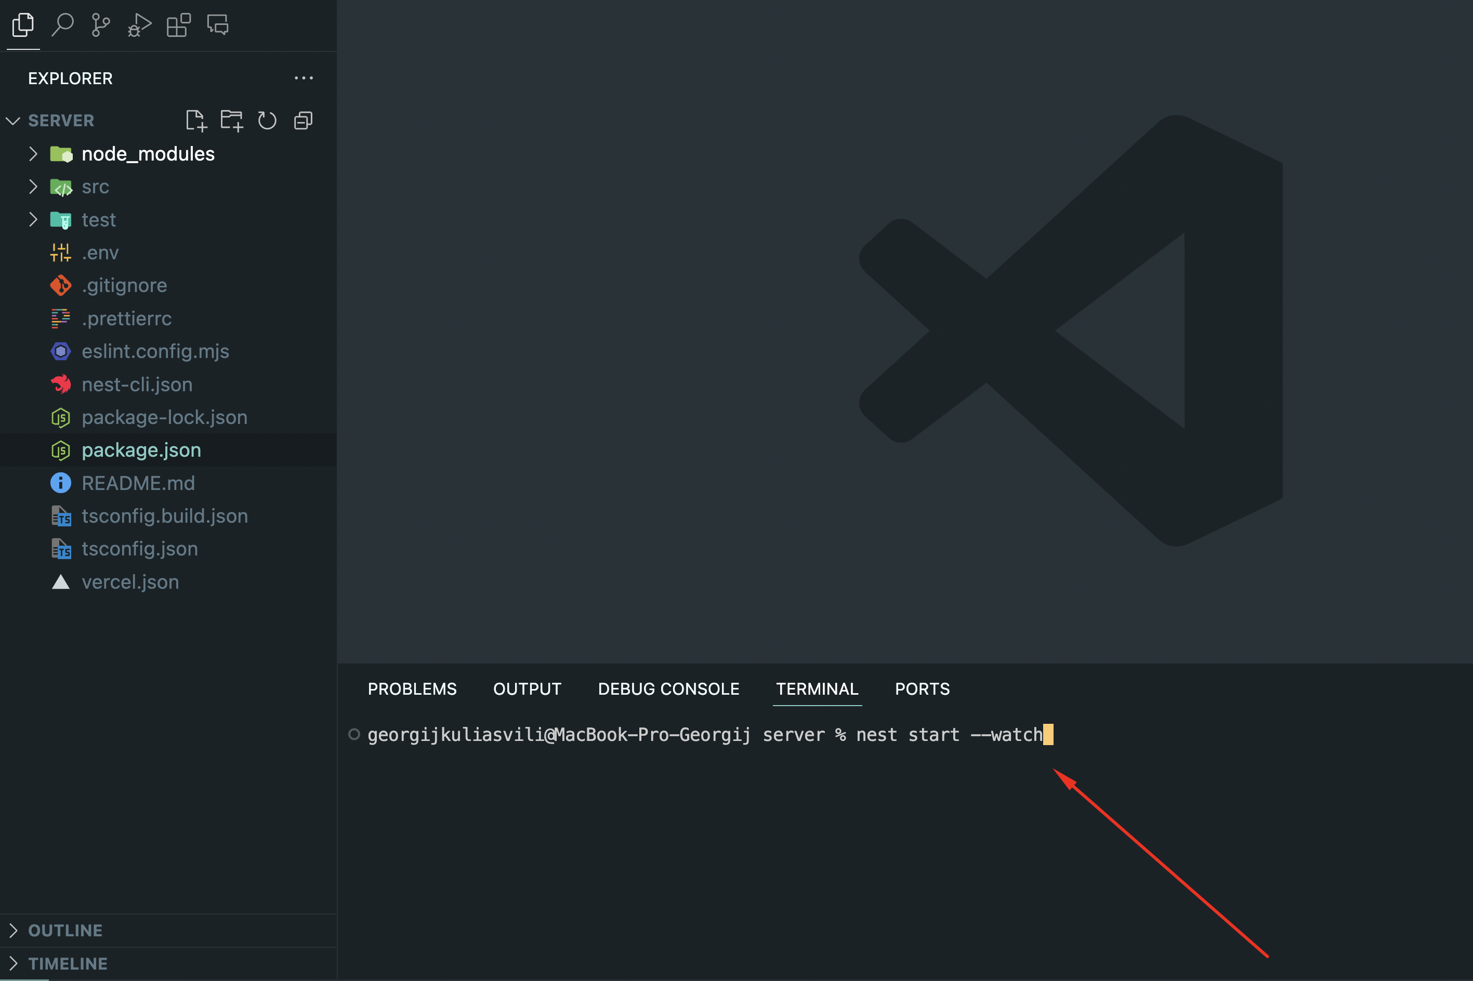Expand the test folder chevron

point(33,220)
